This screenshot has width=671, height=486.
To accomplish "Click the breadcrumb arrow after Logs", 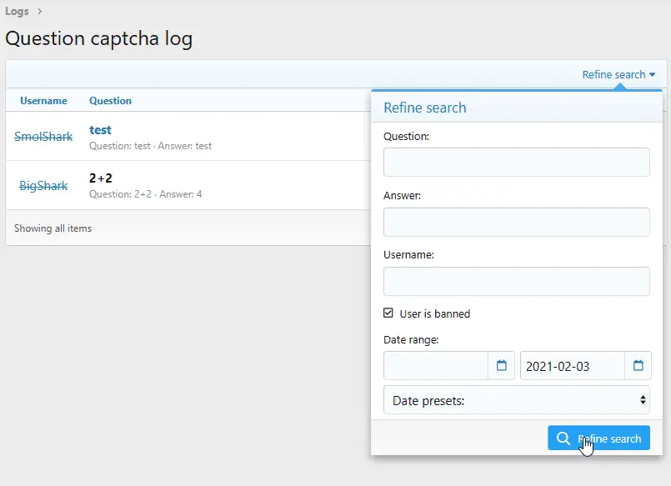I will pos(39,11).
